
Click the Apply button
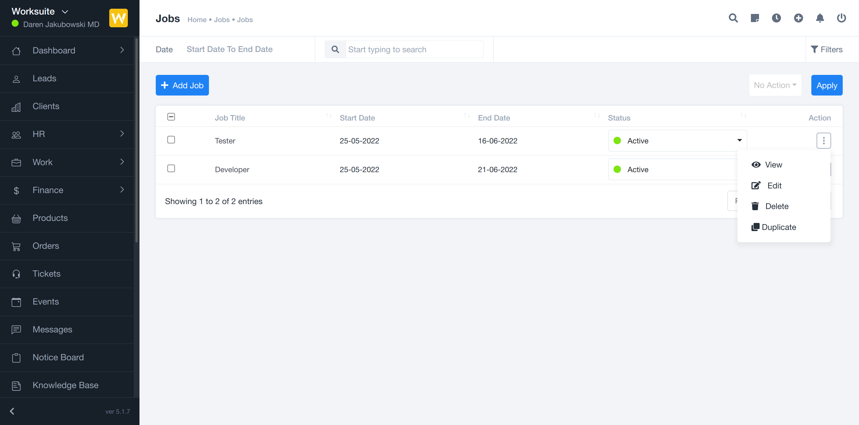tap(826, 85)
